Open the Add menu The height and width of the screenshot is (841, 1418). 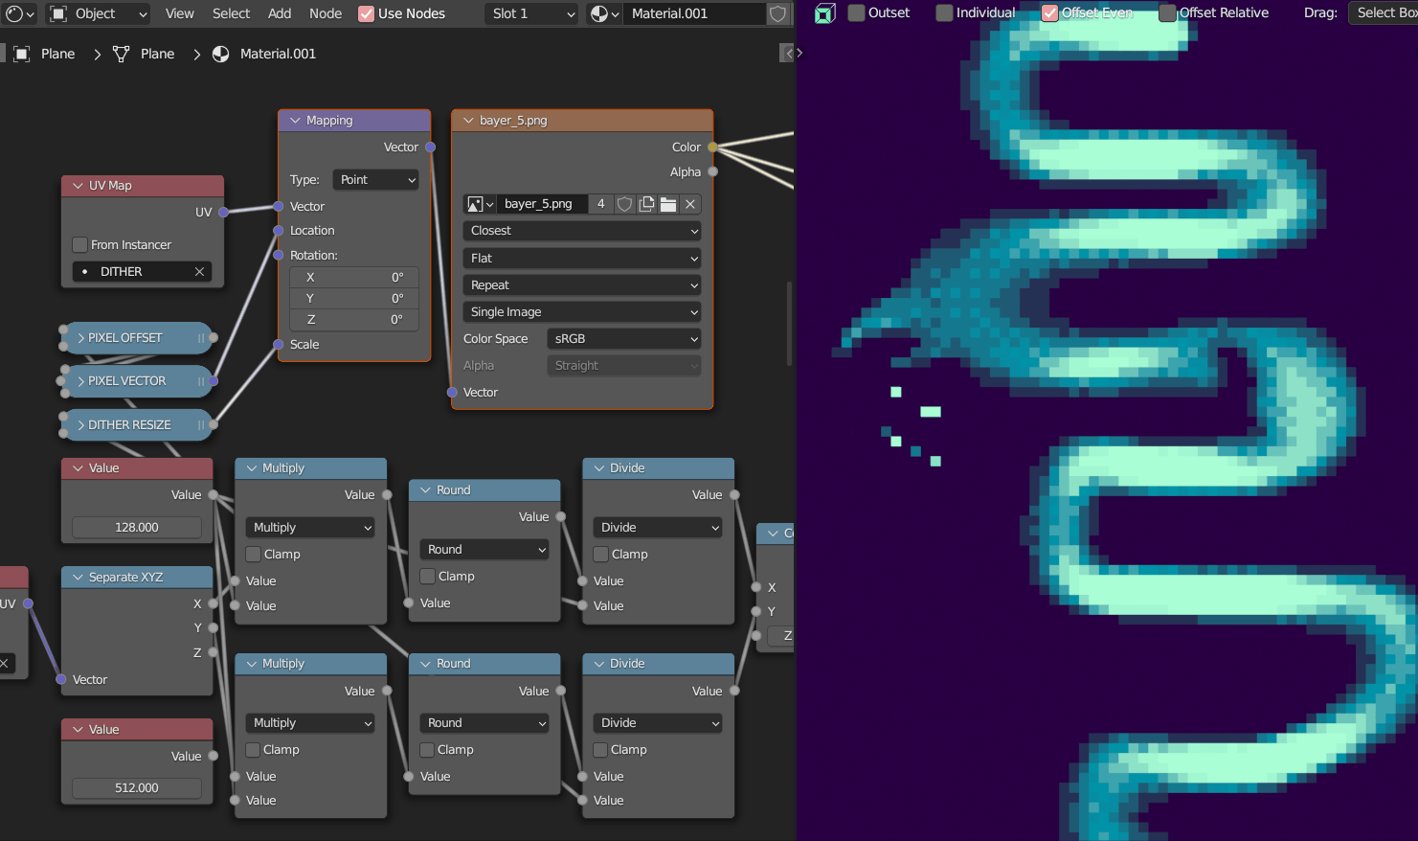tap(280, 13)
